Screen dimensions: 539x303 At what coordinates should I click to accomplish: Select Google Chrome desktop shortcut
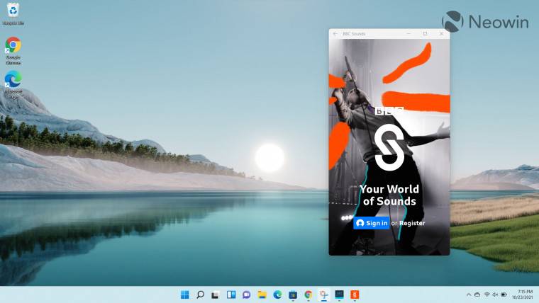pos(13,51)
